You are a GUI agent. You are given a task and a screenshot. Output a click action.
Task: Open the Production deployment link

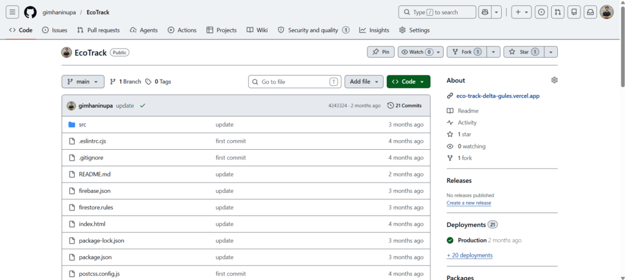point(472,240)
